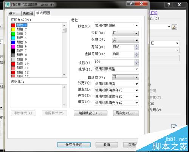Click the AutoCAD icon in the title bar
The width and height of the screenshot is (189, 152).
click(x=7, y=5)
